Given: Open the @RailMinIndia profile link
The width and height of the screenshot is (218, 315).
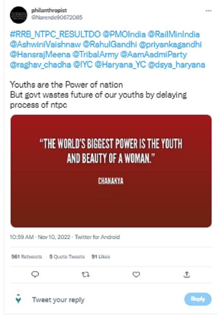Looking at the screenshot, I should coord(174,34).
